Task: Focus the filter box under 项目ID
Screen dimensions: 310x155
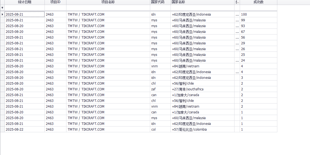Action: point(55,8)
